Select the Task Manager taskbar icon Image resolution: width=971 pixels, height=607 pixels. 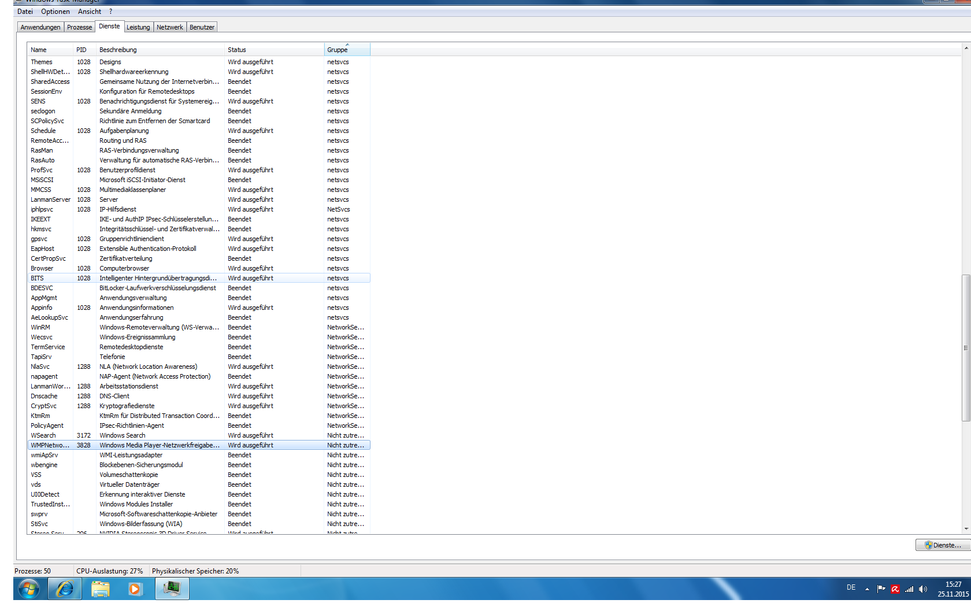point(172,589)
